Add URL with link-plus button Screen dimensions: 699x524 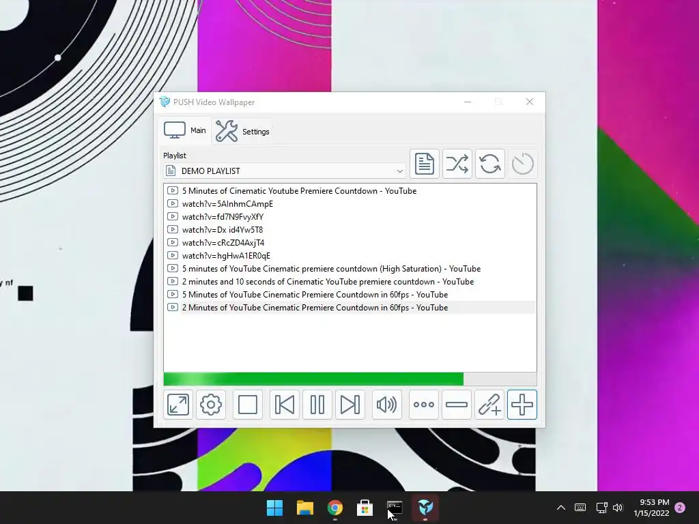tap(489, 405)
